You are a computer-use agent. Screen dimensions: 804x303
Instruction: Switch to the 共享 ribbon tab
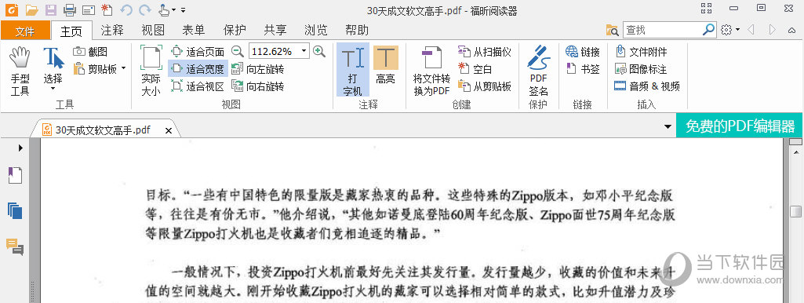(275, 30)
